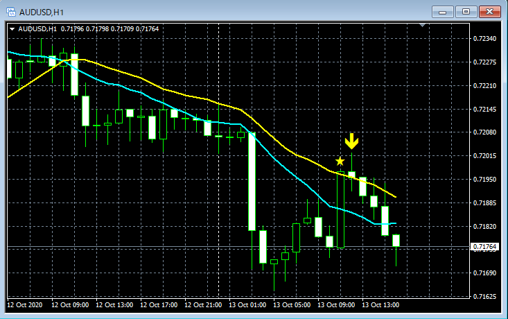Click the OHLC values 0.71796 0.71798 0.71709 0.71764
Image resolution: width=508 pixels, height=319 pixels.
(x=110, y=29)
